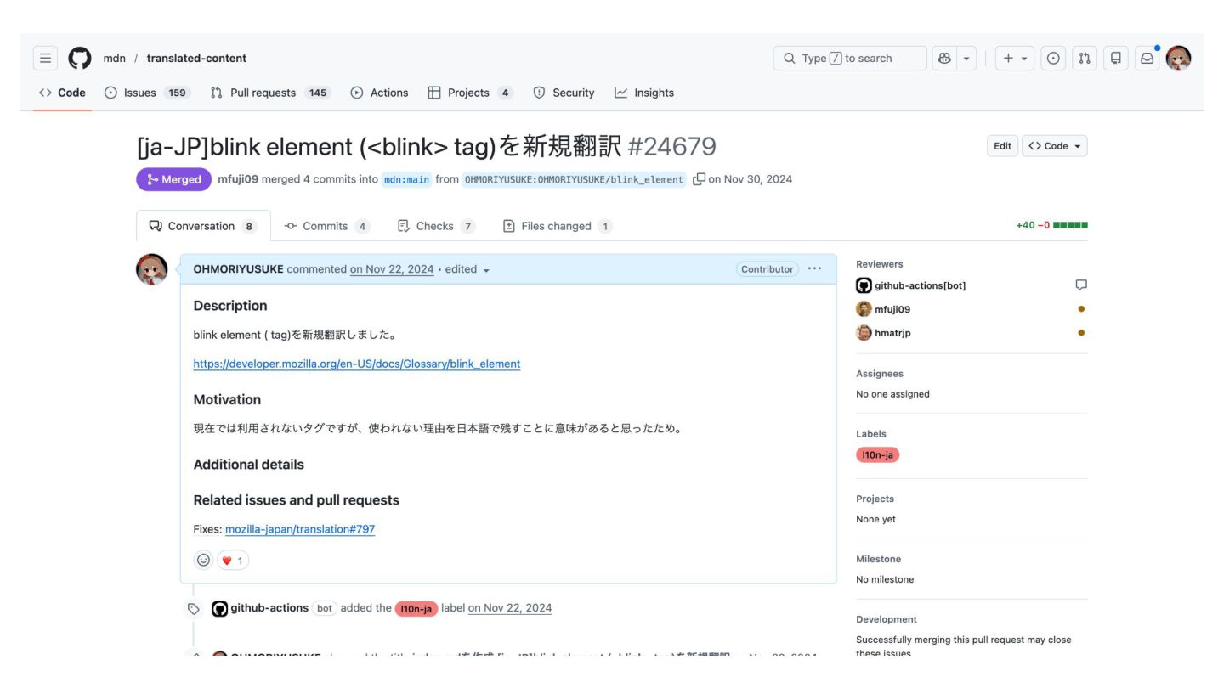Open the Issues tab
1224x688 pixels.
148,93
